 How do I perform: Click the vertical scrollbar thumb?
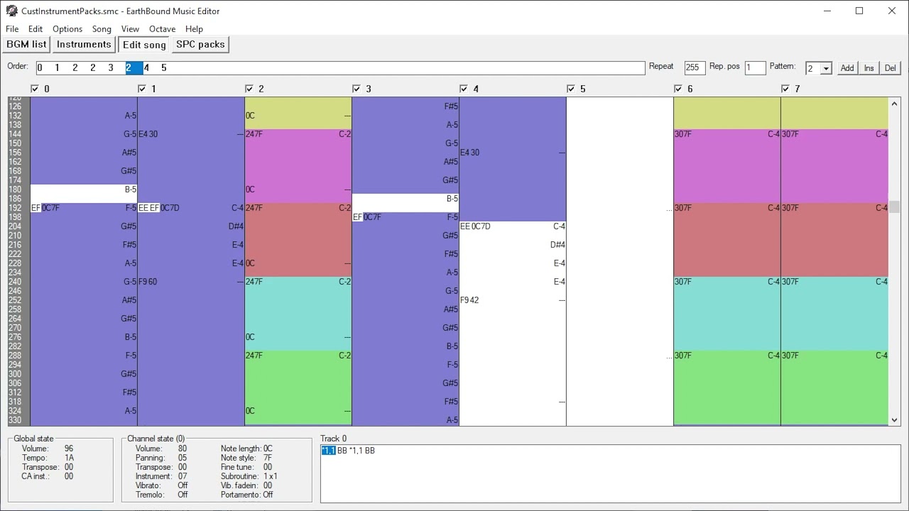(x=894, y=207)
